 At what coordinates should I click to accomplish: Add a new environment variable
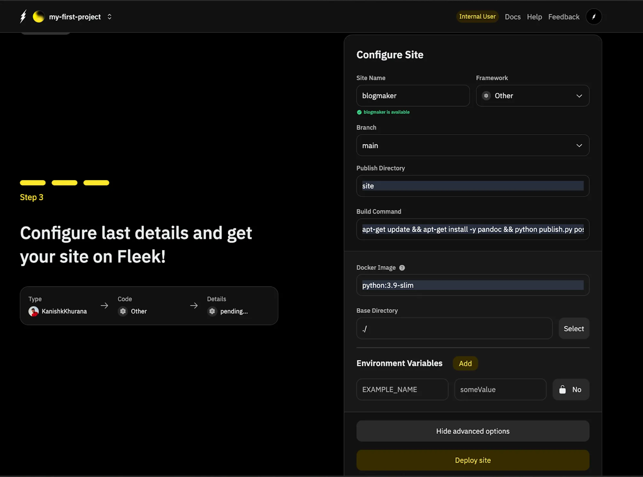[465, 364]
